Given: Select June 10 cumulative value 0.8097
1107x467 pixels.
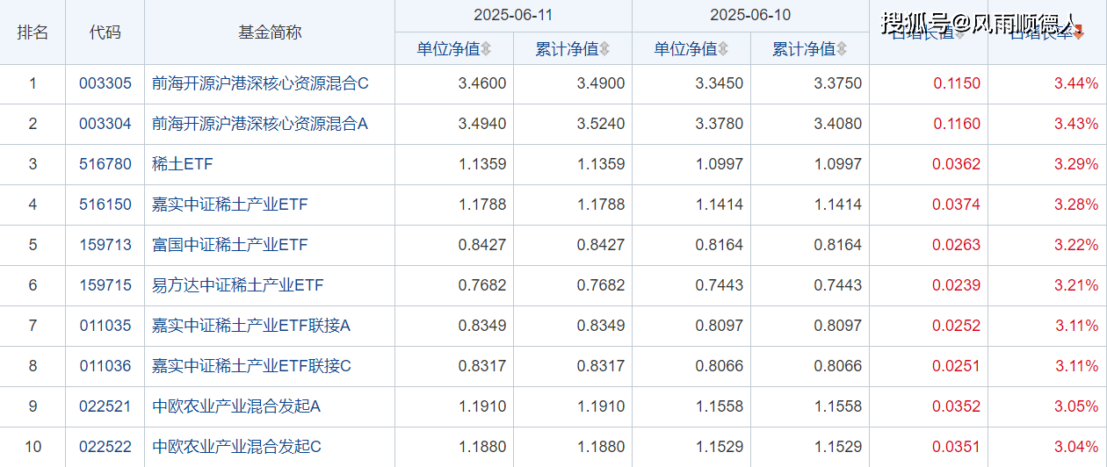Looking at the screenshot, I should (x=838, y=327).
